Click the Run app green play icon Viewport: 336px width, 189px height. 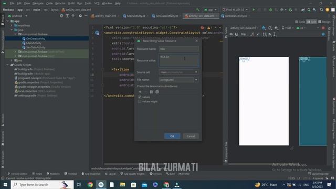[x=254, y=9]
